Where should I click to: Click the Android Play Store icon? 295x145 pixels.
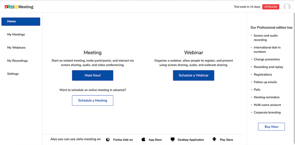214,139
